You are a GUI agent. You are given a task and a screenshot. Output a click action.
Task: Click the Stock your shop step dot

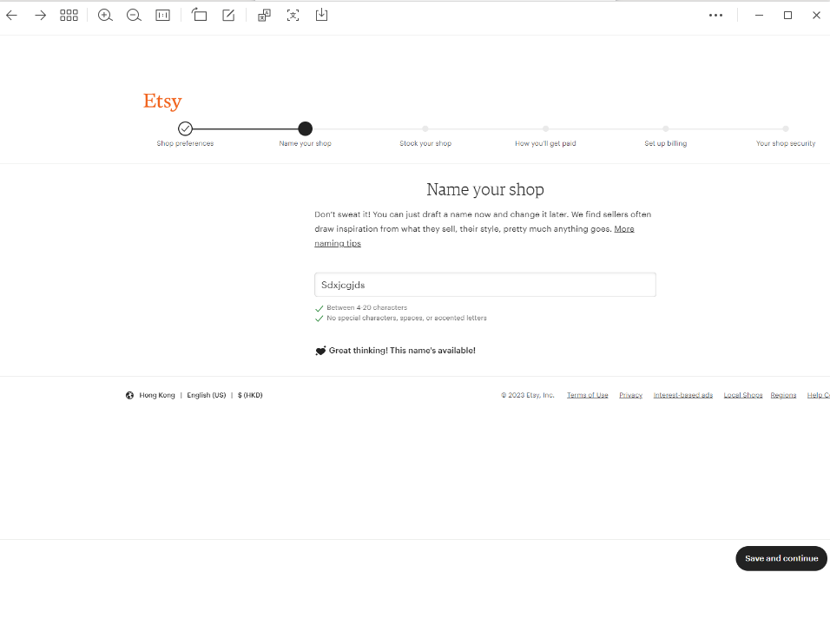425,128
